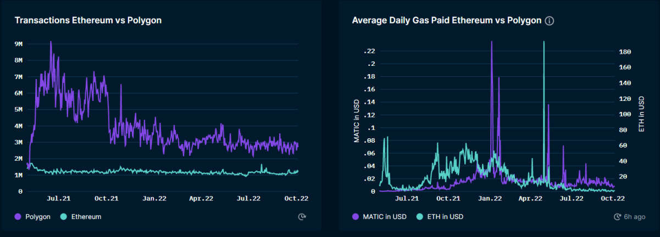Click the Jan.22 label on Transactions chart
Viewport: 660px width, 237px height.
pyautogui.click(x=154, y=199)
